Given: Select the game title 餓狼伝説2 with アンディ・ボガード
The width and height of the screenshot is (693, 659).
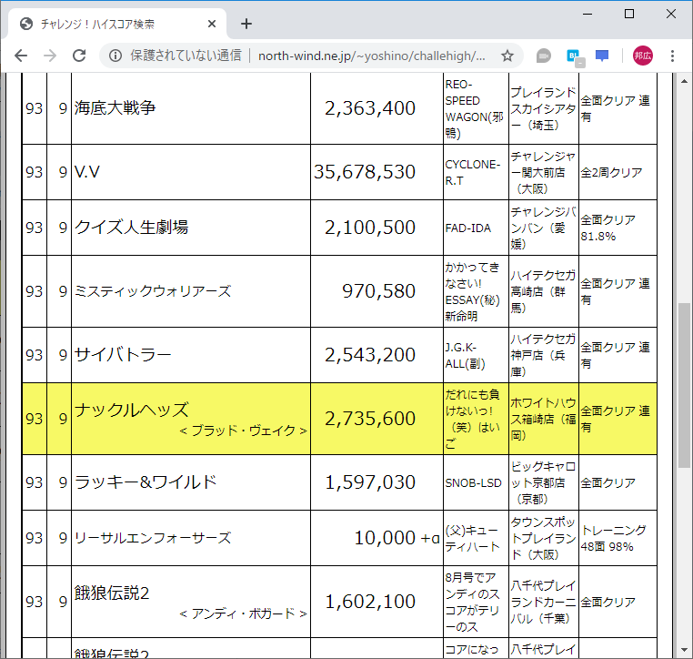Looking at the screenshot, I should (112, 593).
